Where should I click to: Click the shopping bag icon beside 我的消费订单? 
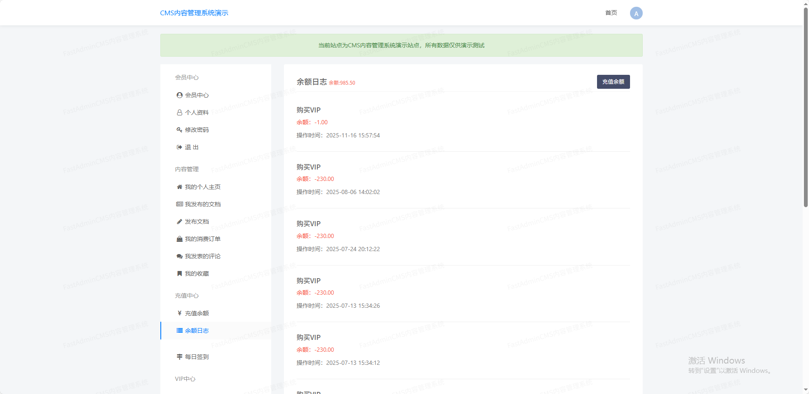point(179,239)
